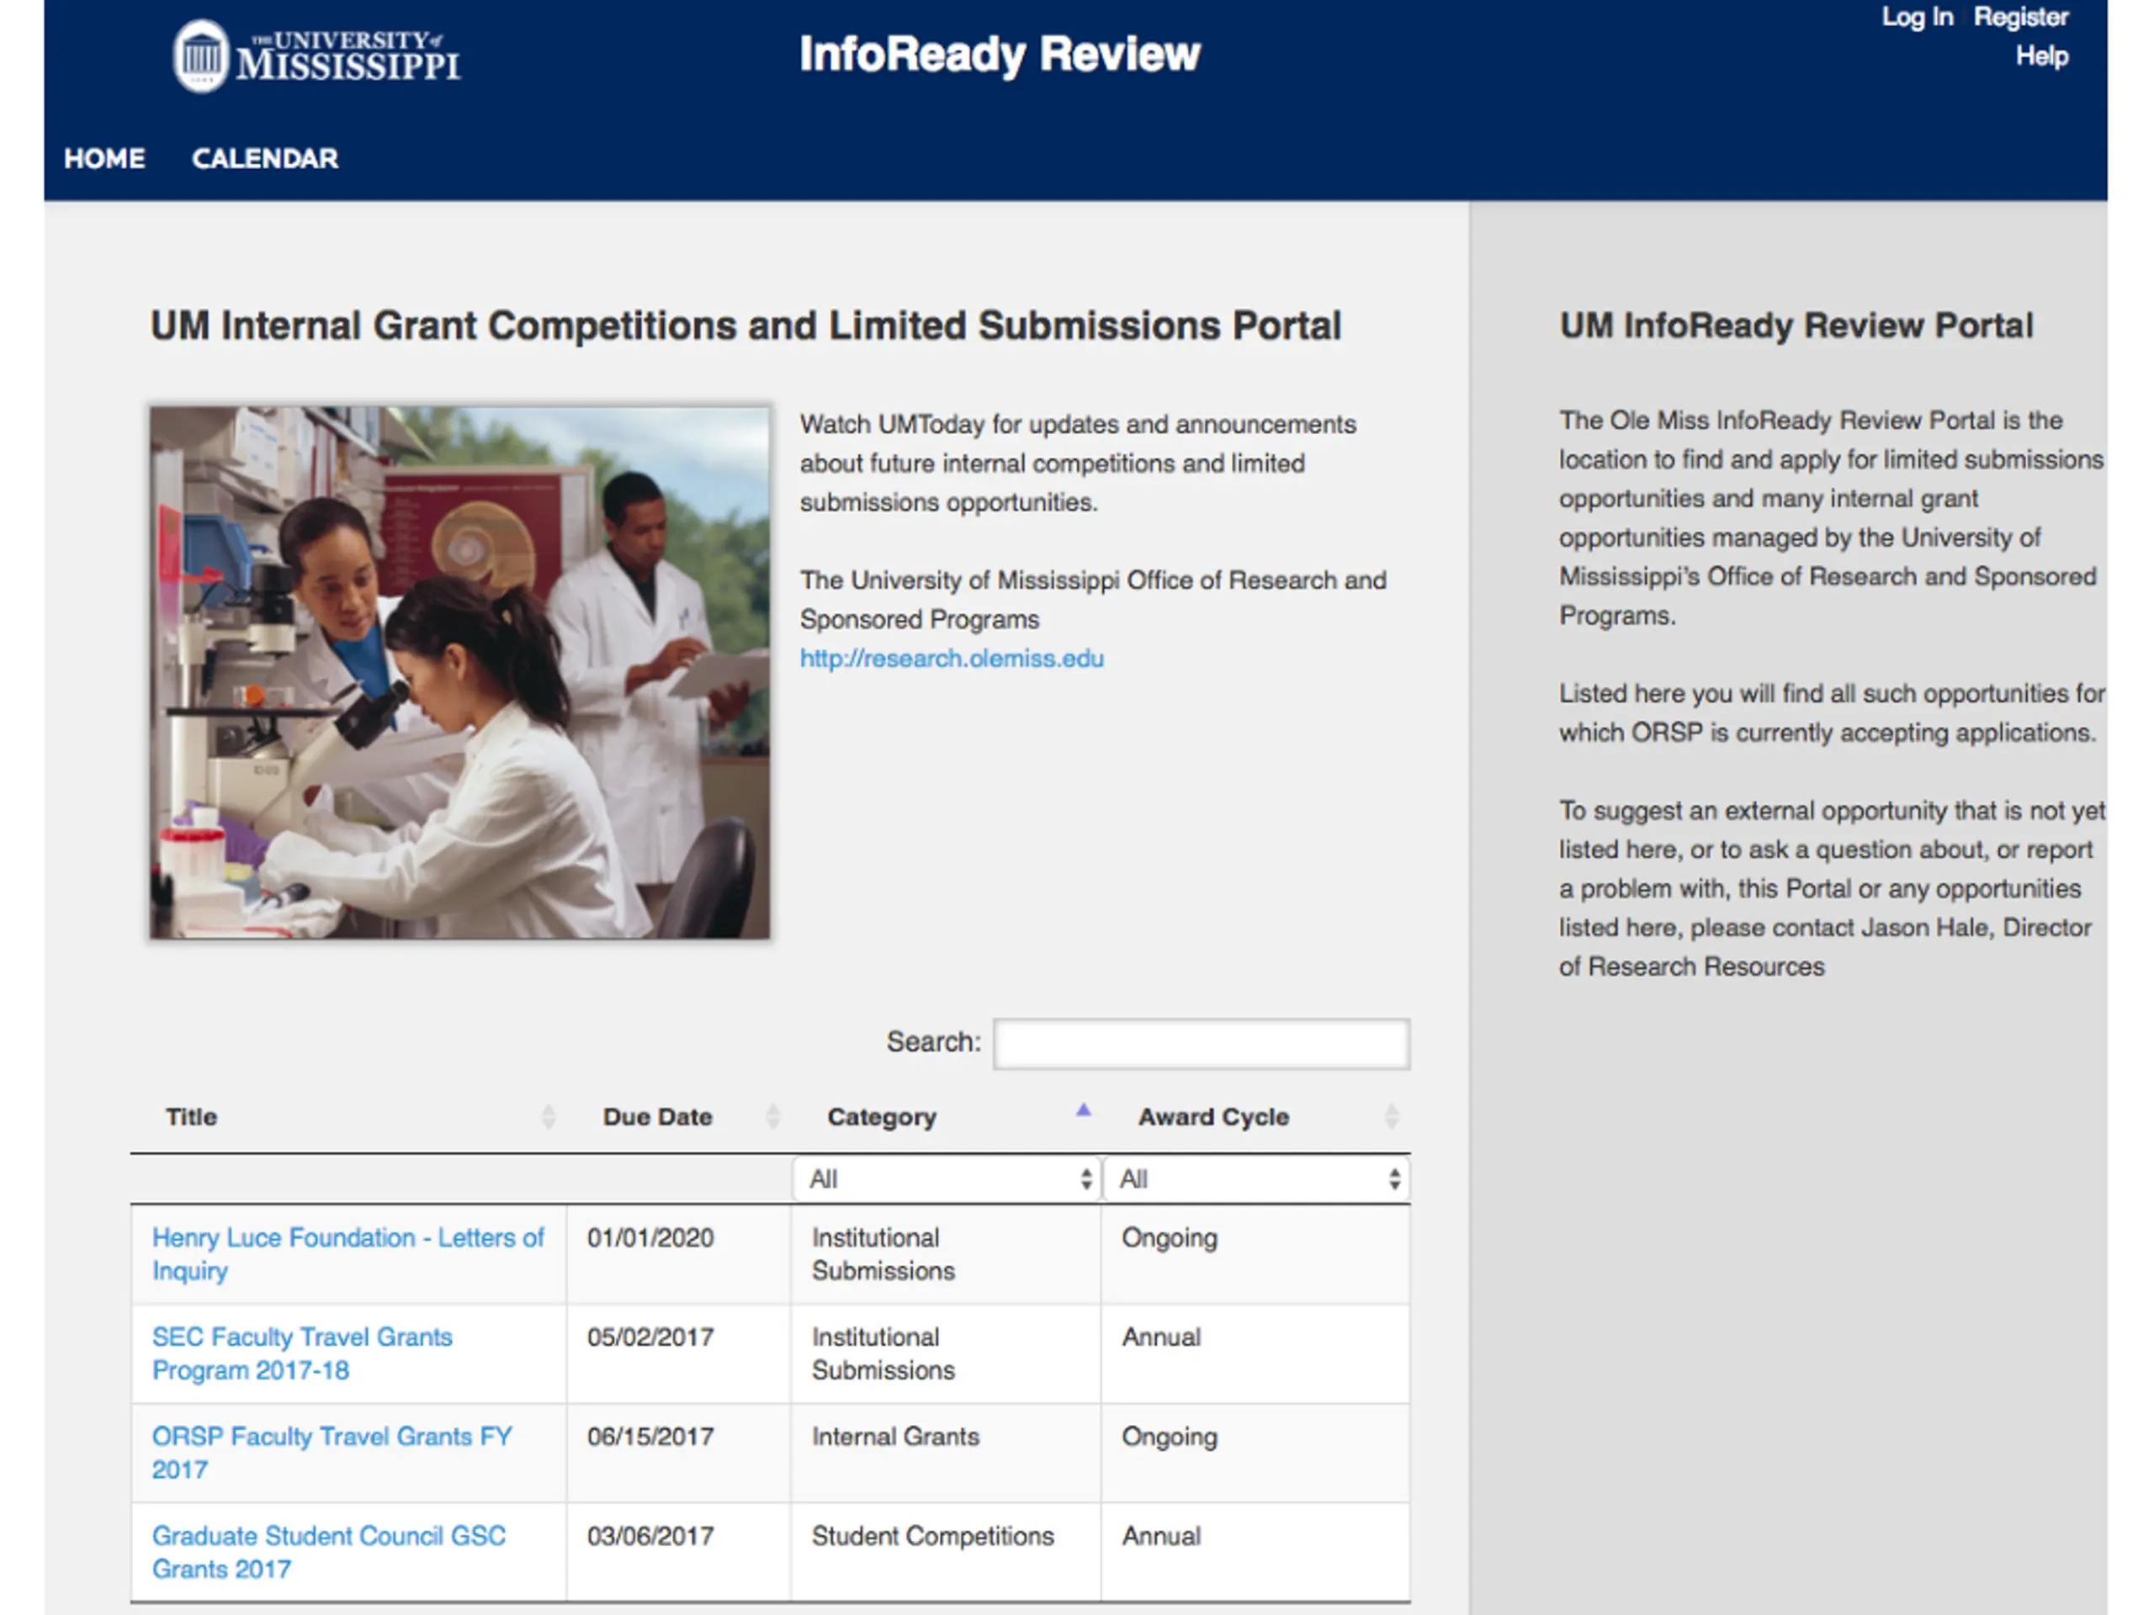The height and width of the screenshot is (1615, 2154).
Task: Open SEC Faculty Travel Grants Program 2017-18
Action: click(x=302, y=1353)
